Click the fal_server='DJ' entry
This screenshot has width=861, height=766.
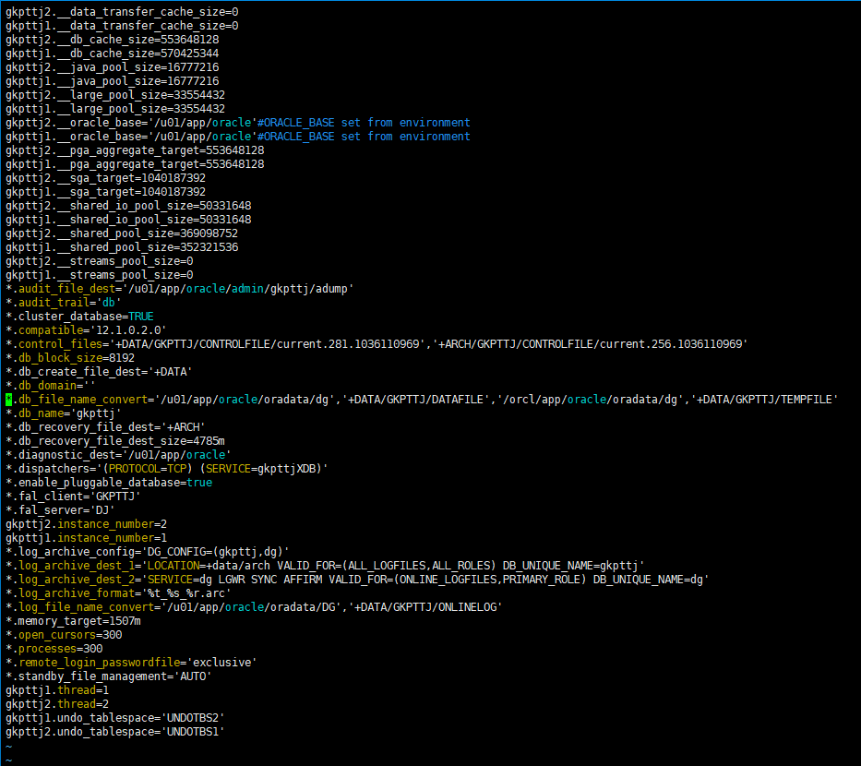(x=60, y=510)
